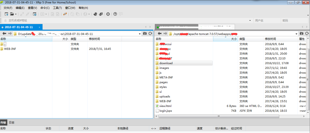The width and height of the screenshot is (310, 133).
Task: Select the uploads folder in remote pane
Action: [165, 97]
